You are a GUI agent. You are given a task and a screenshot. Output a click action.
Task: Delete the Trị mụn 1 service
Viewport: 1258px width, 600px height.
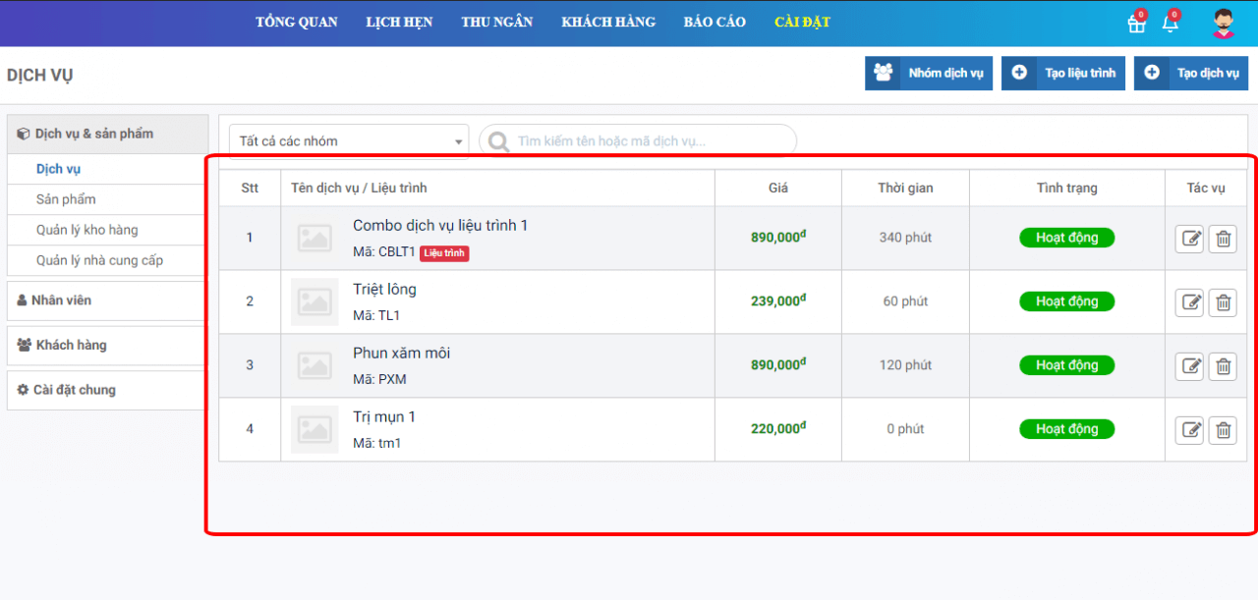1223,430
